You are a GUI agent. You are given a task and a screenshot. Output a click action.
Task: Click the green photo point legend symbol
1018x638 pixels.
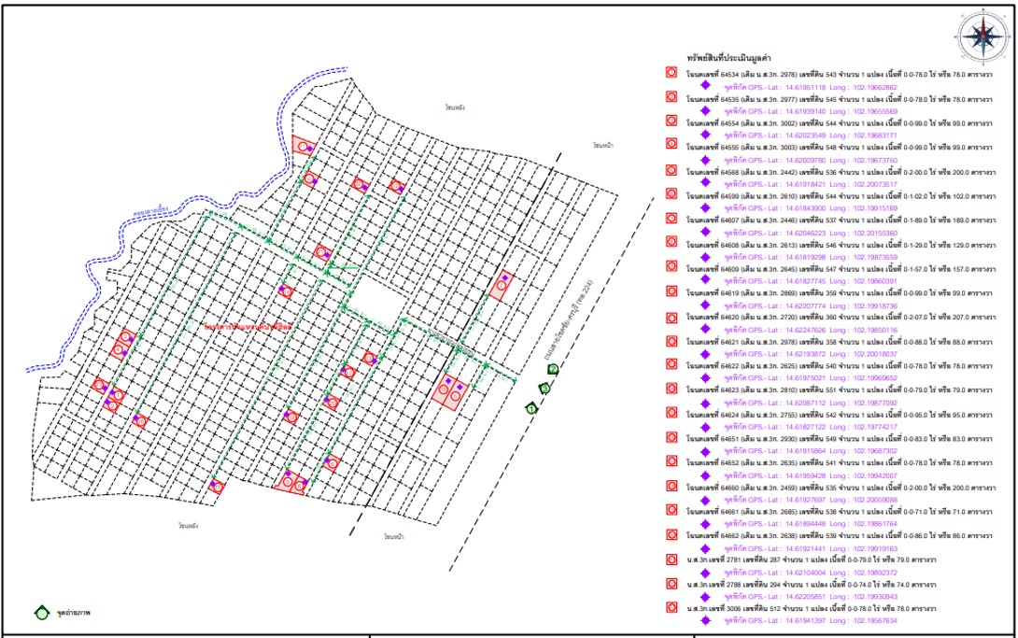tap(41, 612)
